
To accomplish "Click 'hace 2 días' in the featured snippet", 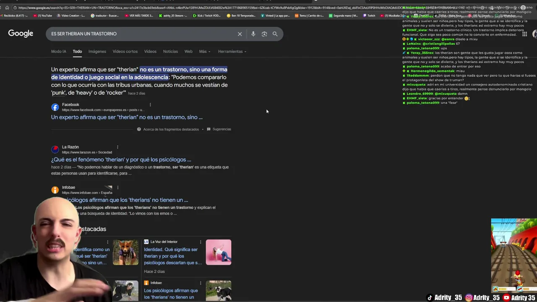I will (136, 94).
